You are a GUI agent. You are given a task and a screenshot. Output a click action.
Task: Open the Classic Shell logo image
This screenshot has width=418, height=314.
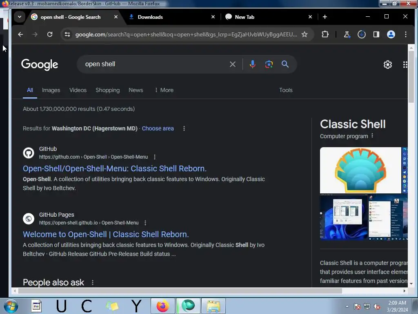(360, 170)
